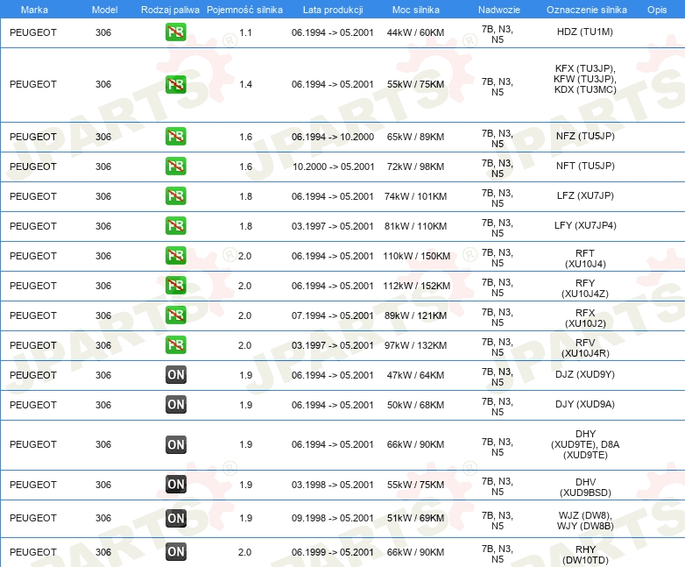
Task: Click petrol icon in NFZ (TU5JP) row
Action: (175, 137)
